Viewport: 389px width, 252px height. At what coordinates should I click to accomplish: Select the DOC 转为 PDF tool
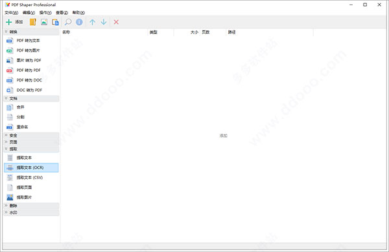point(31,90)
